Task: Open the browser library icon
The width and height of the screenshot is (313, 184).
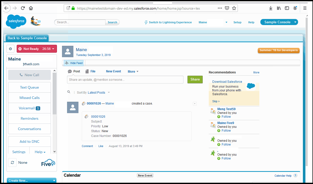Action: point(279,8)
